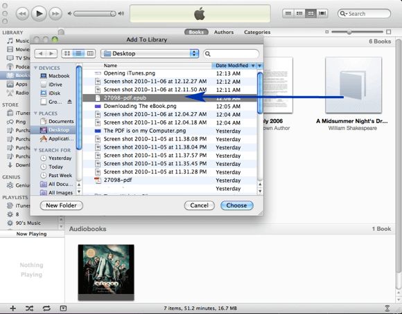Viewport: 402px width, 314px height.
Task: Switch iTunes to Cover Flow view
Action: pyautogui.click(x=322, y=13)
